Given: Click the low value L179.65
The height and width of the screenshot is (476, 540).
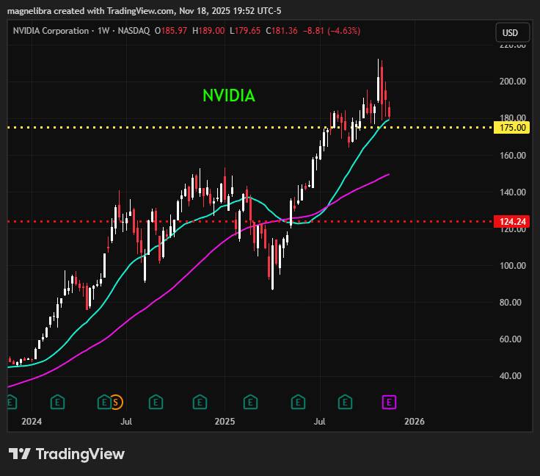Looking at the screenshot, I should pos(245,31).
